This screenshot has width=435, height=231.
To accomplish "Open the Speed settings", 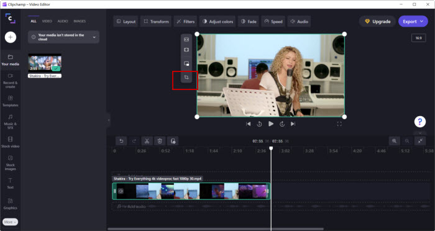I will 273,21.
